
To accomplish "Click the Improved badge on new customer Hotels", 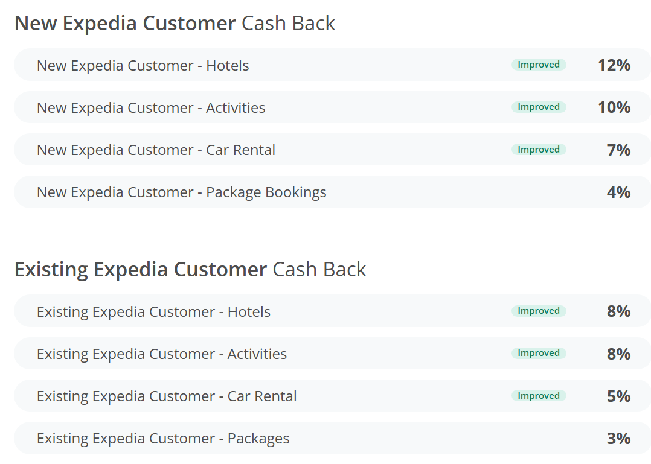I will (539, 65).
